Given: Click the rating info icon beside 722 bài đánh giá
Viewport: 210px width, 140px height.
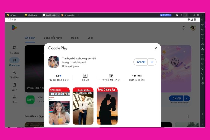Looking at the screenshot, I should [67, 80].
